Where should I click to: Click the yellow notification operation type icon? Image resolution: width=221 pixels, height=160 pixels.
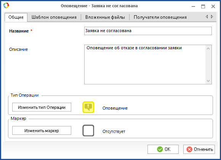point(88,107)
